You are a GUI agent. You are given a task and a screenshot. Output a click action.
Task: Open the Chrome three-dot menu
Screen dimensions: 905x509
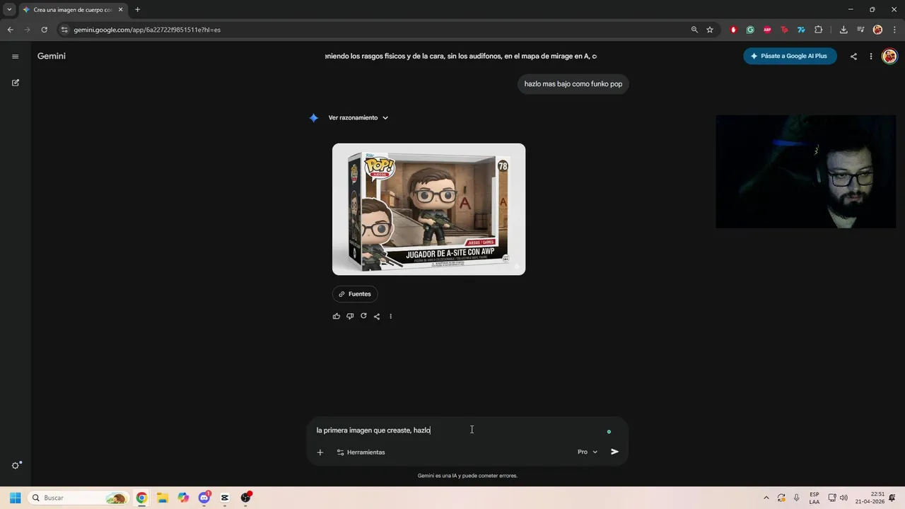tap(894, 30)
